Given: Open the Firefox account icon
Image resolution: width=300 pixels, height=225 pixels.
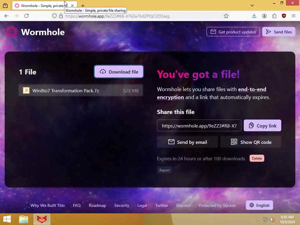Looking at the screenshot, I should [264, 16].
